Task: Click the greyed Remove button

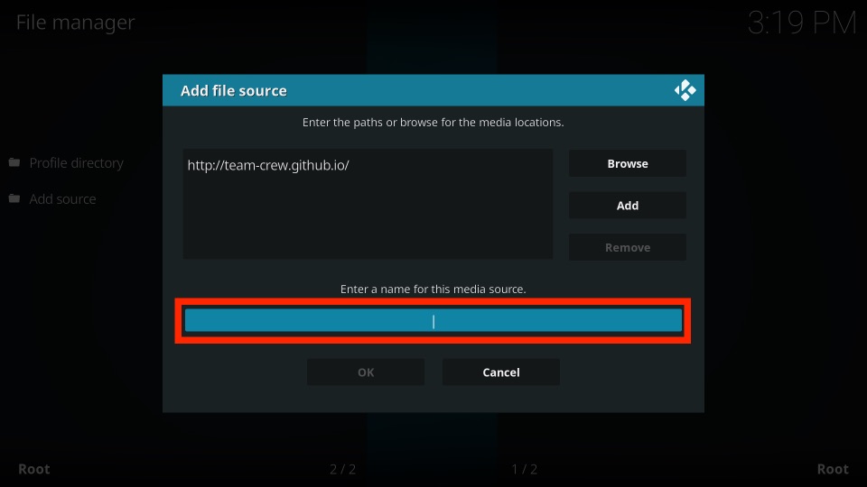Action: [628, 247]
